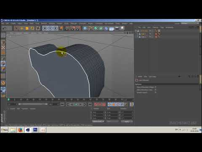Open Windows Explorer from taskbar
This screenshot has height=152, width=202.
(13, 130)
